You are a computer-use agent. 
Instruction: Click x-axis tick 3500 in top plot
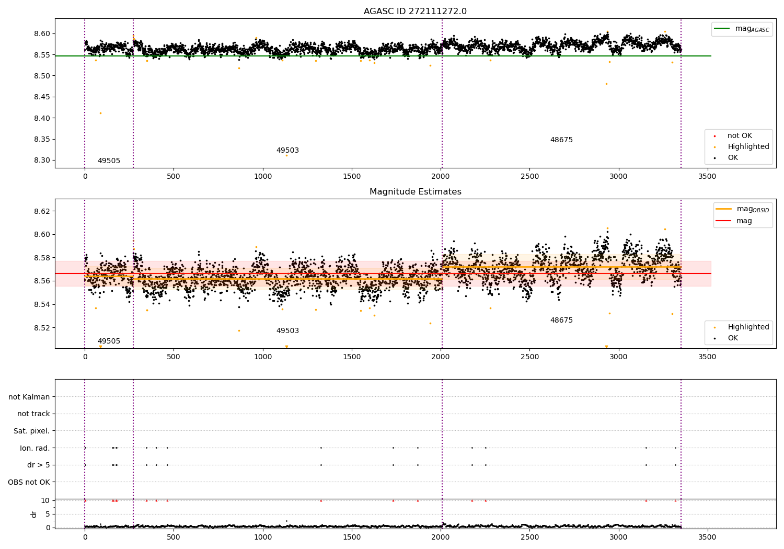click(707, 177)
